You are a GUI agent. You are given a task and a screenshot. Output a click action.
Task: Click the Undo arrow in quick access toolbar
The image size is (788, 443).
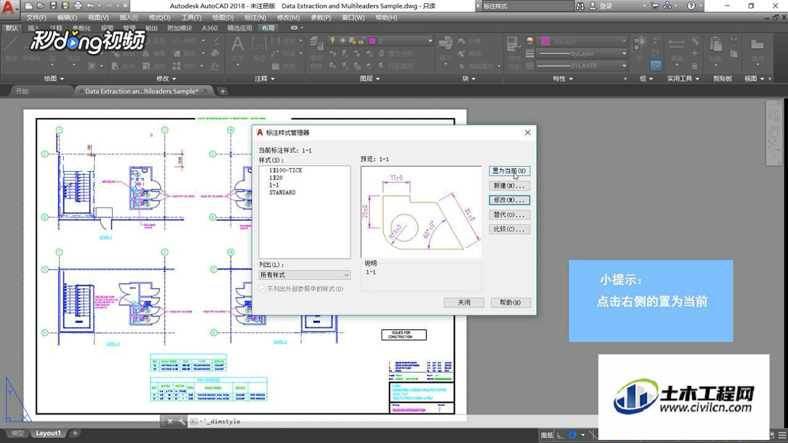click(x=90, y=6)
